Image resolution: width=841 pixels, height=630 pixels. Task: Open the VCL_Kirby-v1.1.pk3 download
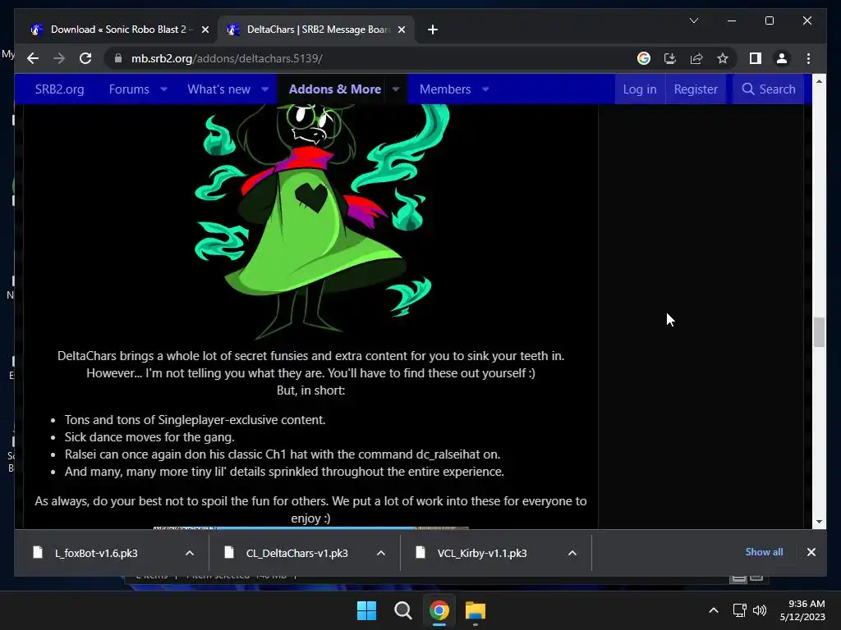481,553
